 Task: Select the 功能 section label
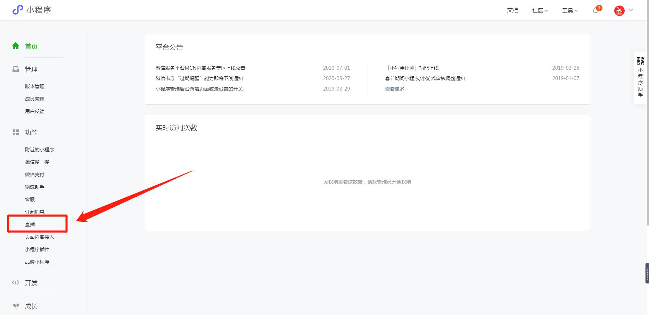tap(31, 133)
